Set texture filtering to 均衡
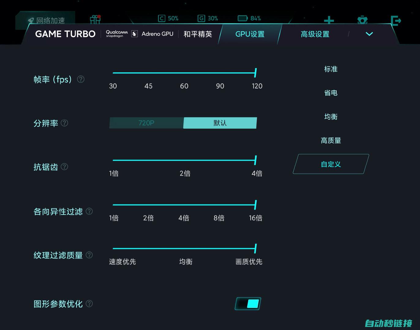420x330 pixels. pos(186,262)
